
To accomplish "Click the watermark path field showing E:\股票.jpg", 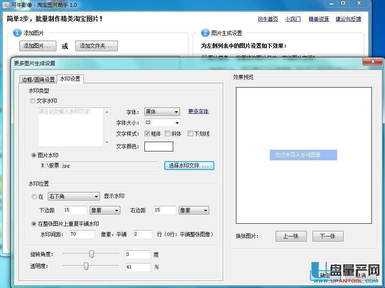I will click(97, 166).
